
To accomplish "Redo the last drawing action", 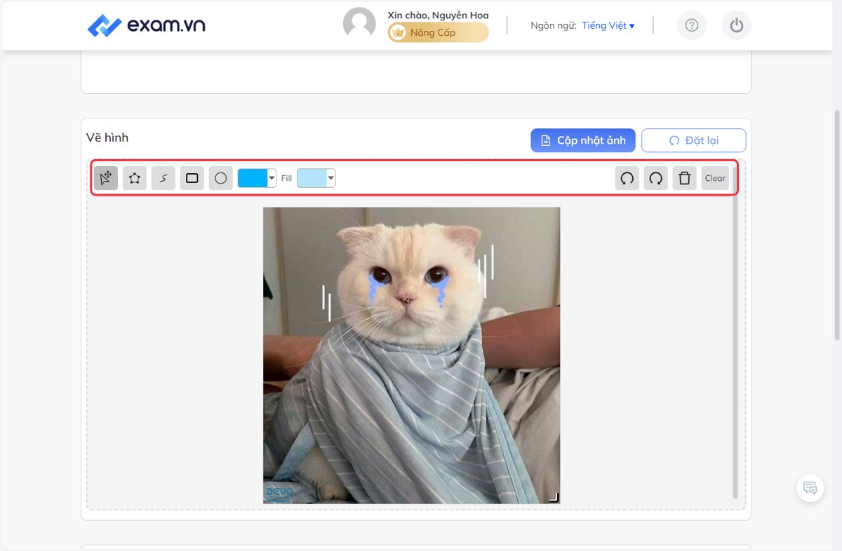I will pos(656,178).
